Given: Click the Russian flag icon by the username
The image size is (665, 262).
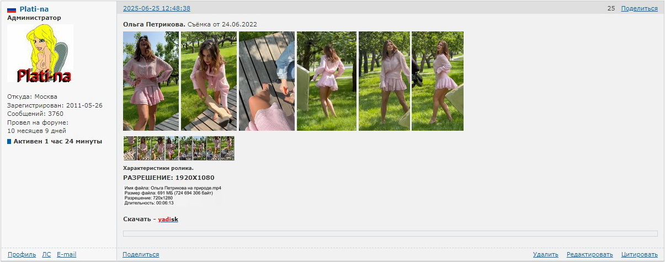Looking at the screenshot, I should (x=11, y=9).
